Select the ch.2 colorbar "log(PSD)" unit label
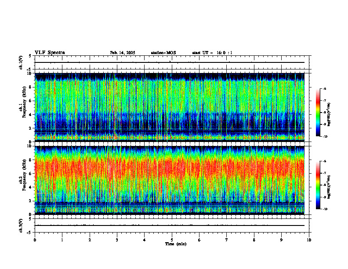The width and height of the screenshot is (348, 269). point(329,187)
